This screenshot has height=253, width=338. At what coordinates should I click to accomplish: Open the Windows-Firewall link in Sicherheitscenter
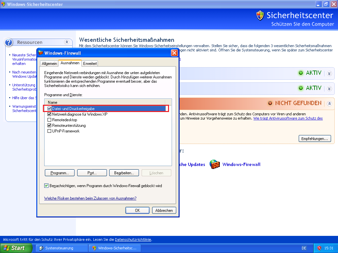241,164
